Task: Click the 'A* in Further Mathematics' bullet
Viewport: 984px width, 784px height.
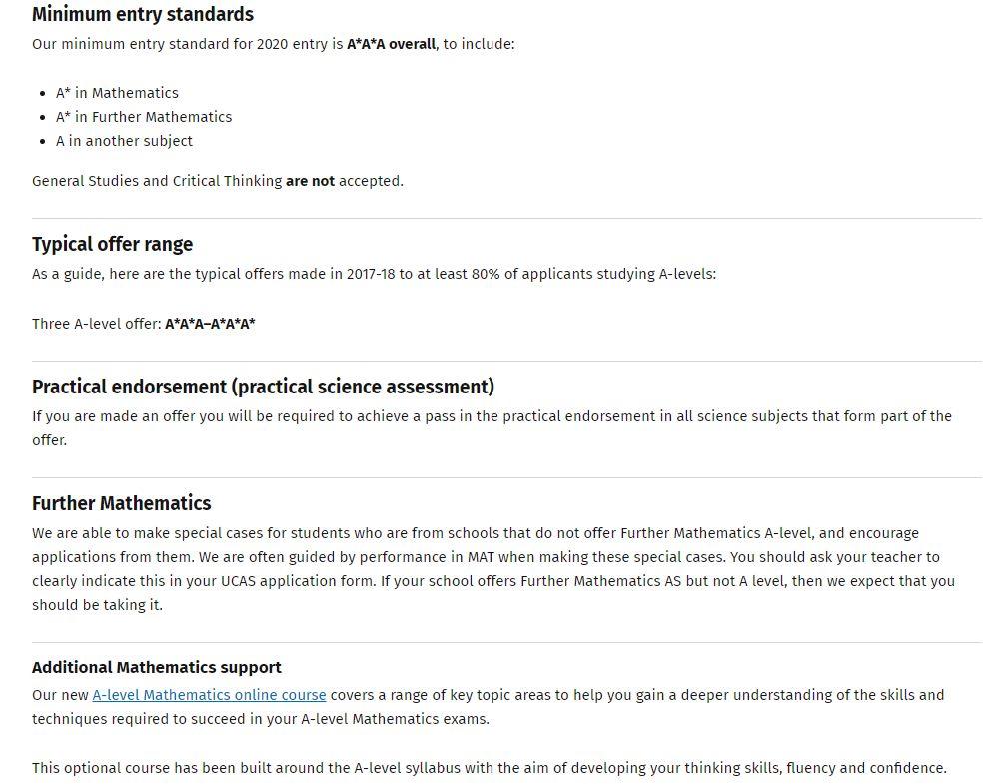Action: 144,117
